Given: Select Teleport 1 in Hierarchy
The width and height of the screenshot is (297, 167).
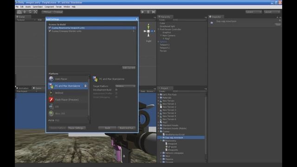Looking at the screenshot, I should pyautogui.click(x=165, y=45).
